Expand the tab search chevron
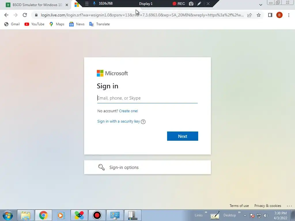The image size is (295, 221). click(260, 5)
